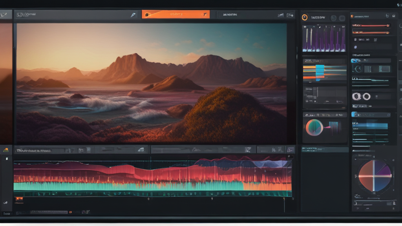Screen dimensions: 402x226
Task: Select the highlighted orange tab
Action: [x=175, y=15]
